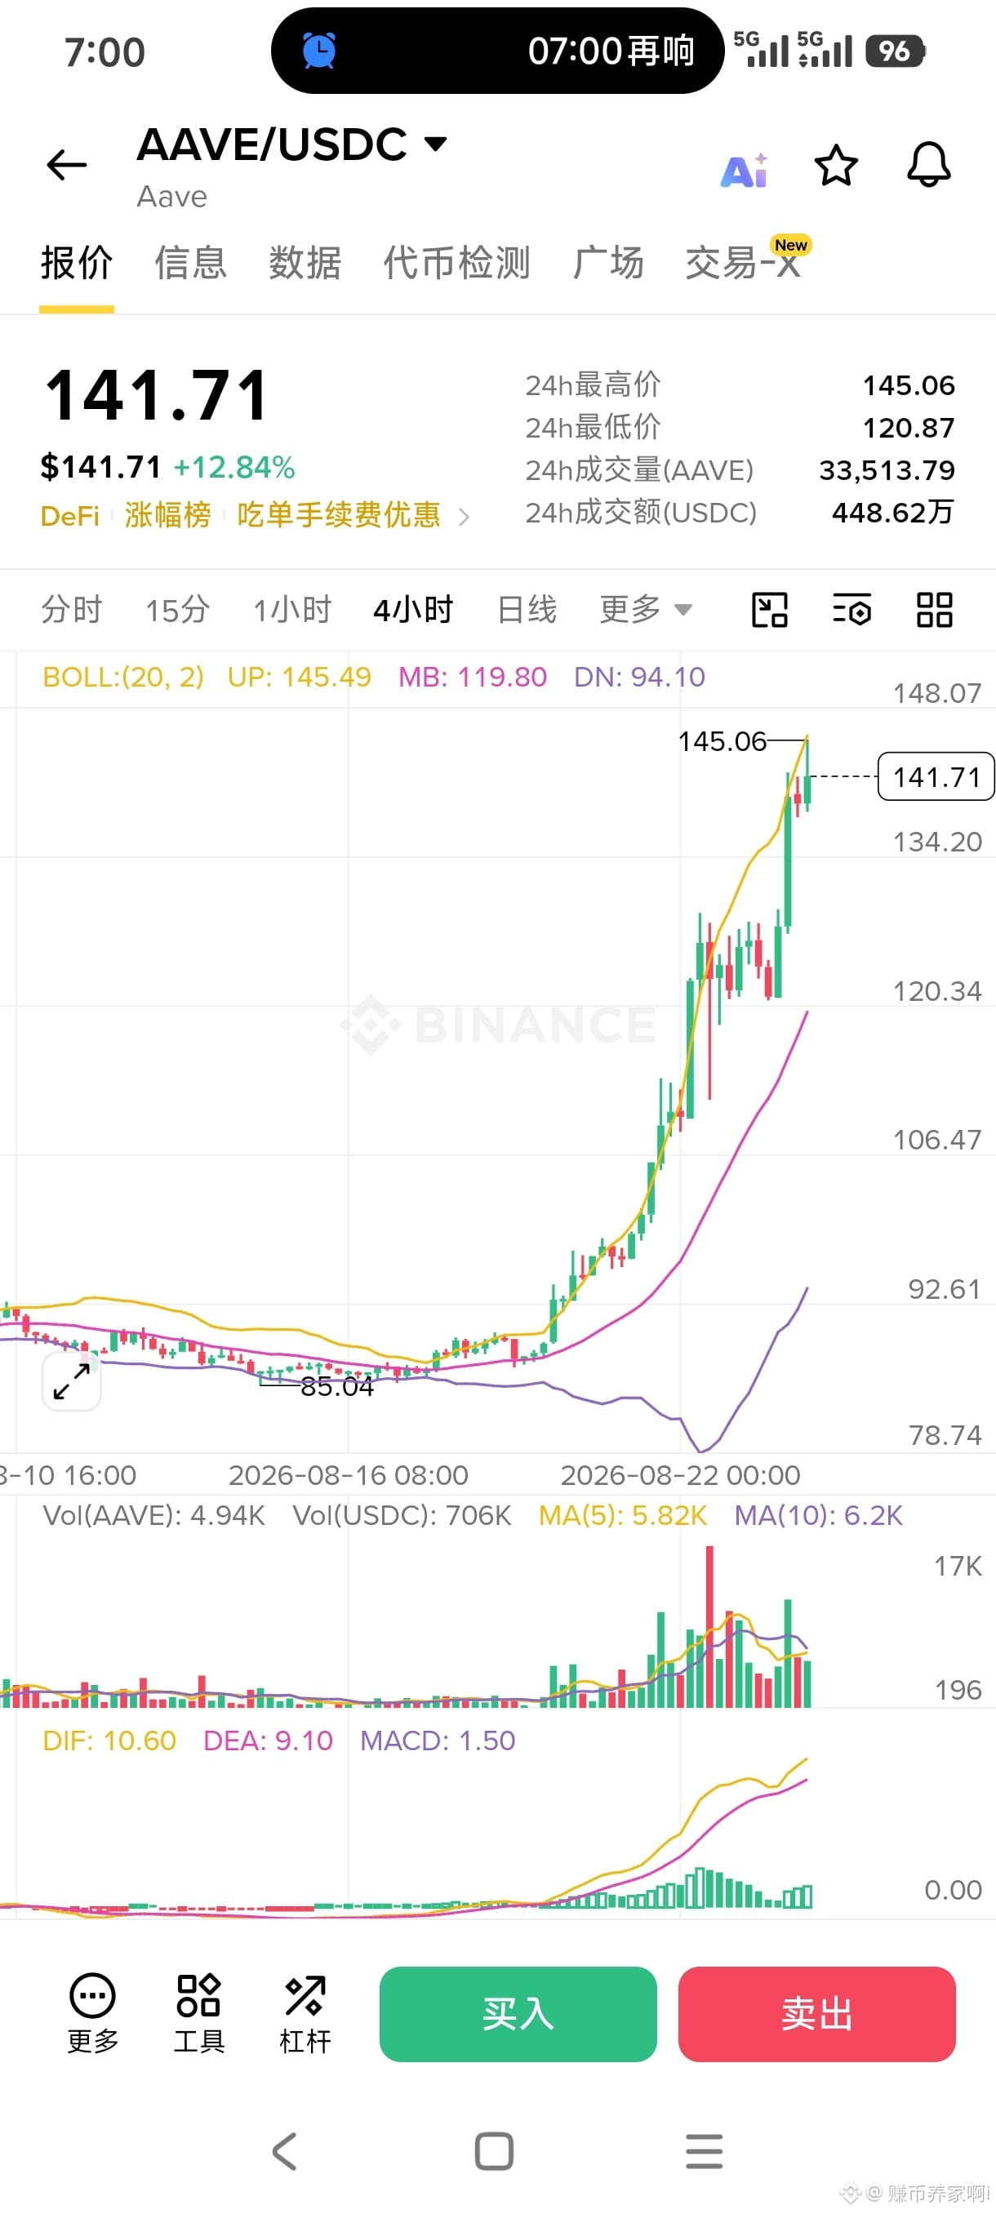This screenshot has height=2214, width=996.
Task: Tap the +12.84% change value
Action: (234, 468)
